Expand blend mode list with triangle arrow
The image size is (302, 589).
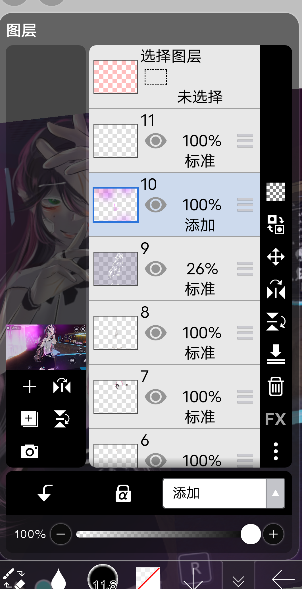coord(275,493)
